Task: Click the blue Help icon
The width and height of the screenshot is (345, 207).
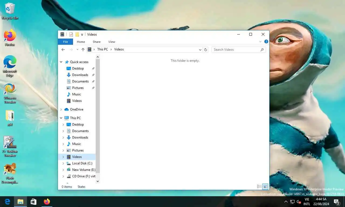Action: [266, 42]
